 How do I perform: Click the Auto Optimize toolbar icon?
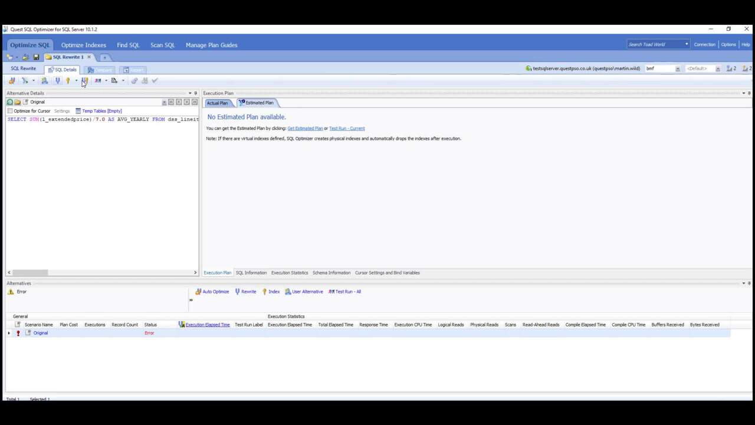[x=12, y=81]
